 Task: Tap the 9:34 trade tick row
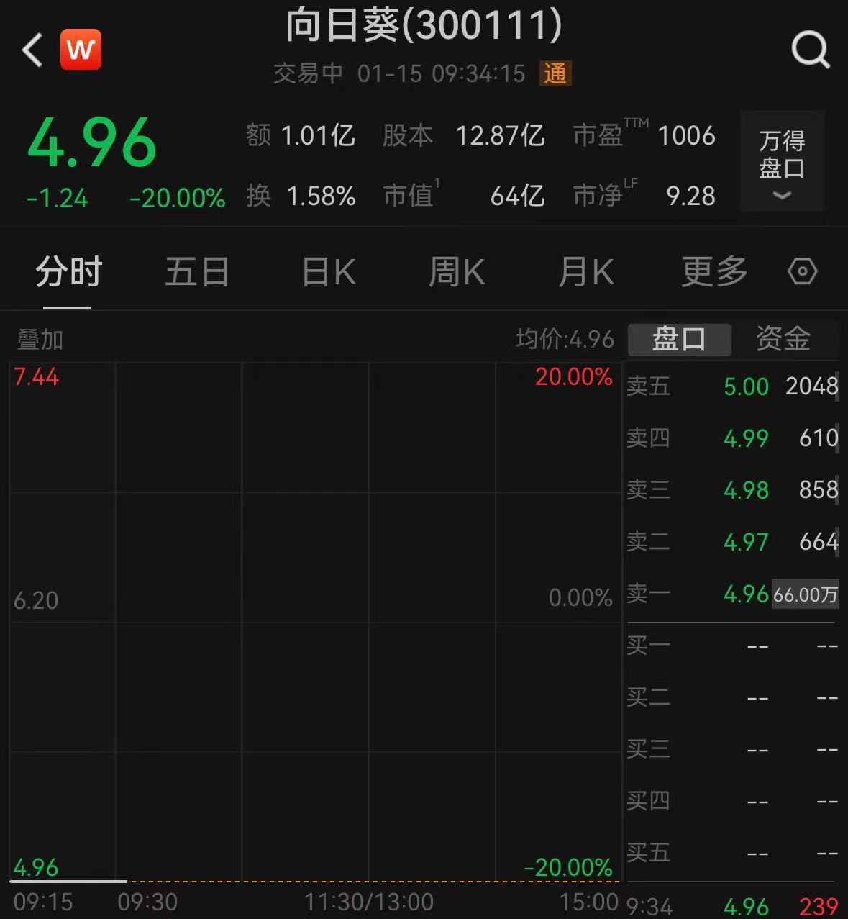[x=732, y=906]
